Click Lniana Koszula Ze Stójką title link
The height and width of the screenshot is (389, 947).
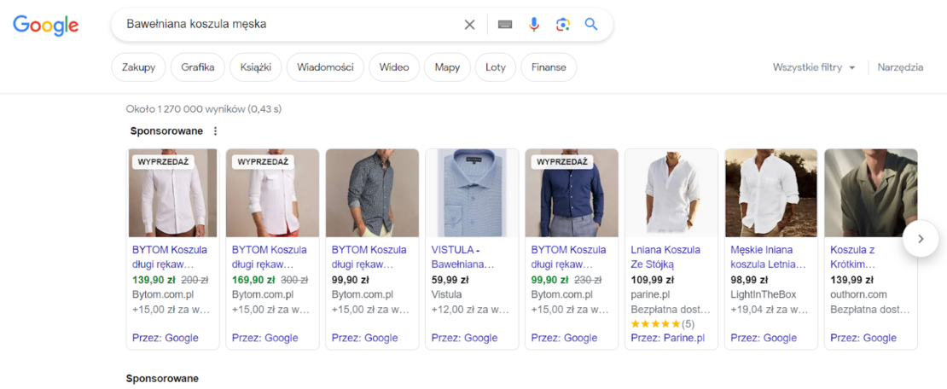665,258
